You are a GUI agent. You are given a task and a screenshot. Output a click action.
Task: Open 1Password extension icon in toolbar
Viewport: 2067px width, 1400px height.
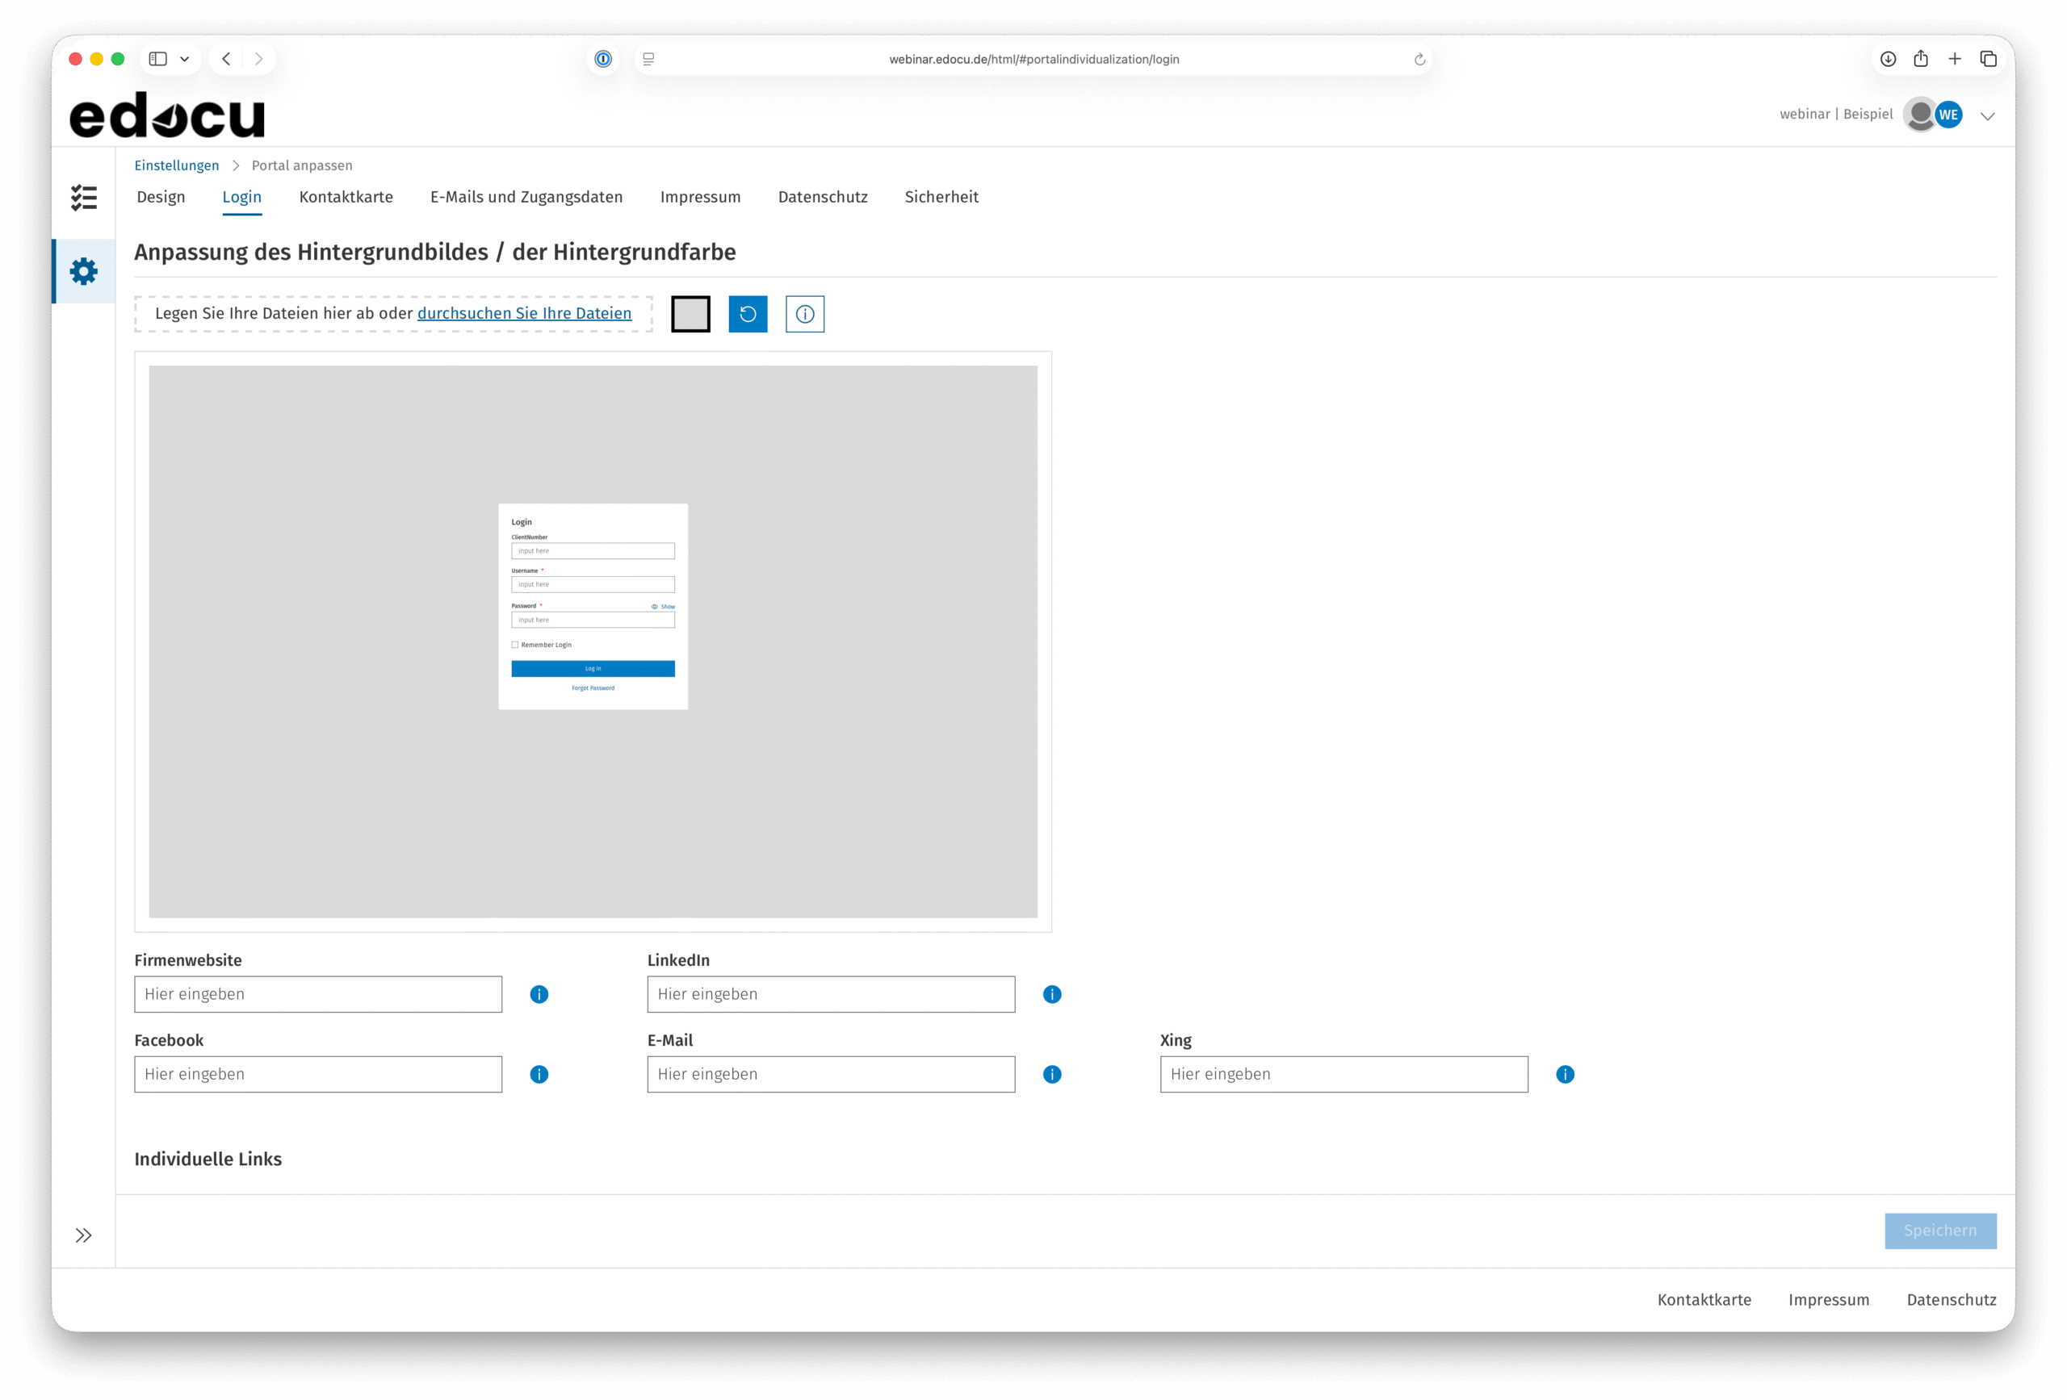pos(603,59)
